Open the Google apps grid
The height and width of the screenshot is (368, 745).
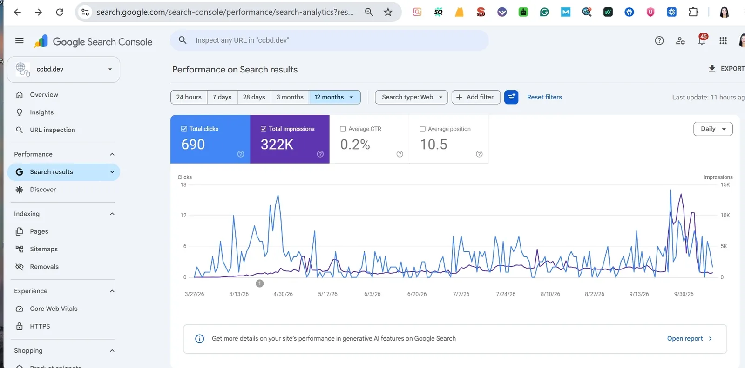coord(723,41)
